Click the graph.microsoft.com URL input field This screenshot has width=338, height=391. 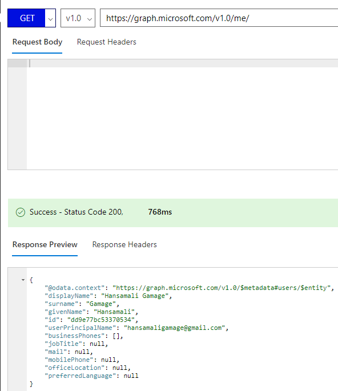pos(219,18)
